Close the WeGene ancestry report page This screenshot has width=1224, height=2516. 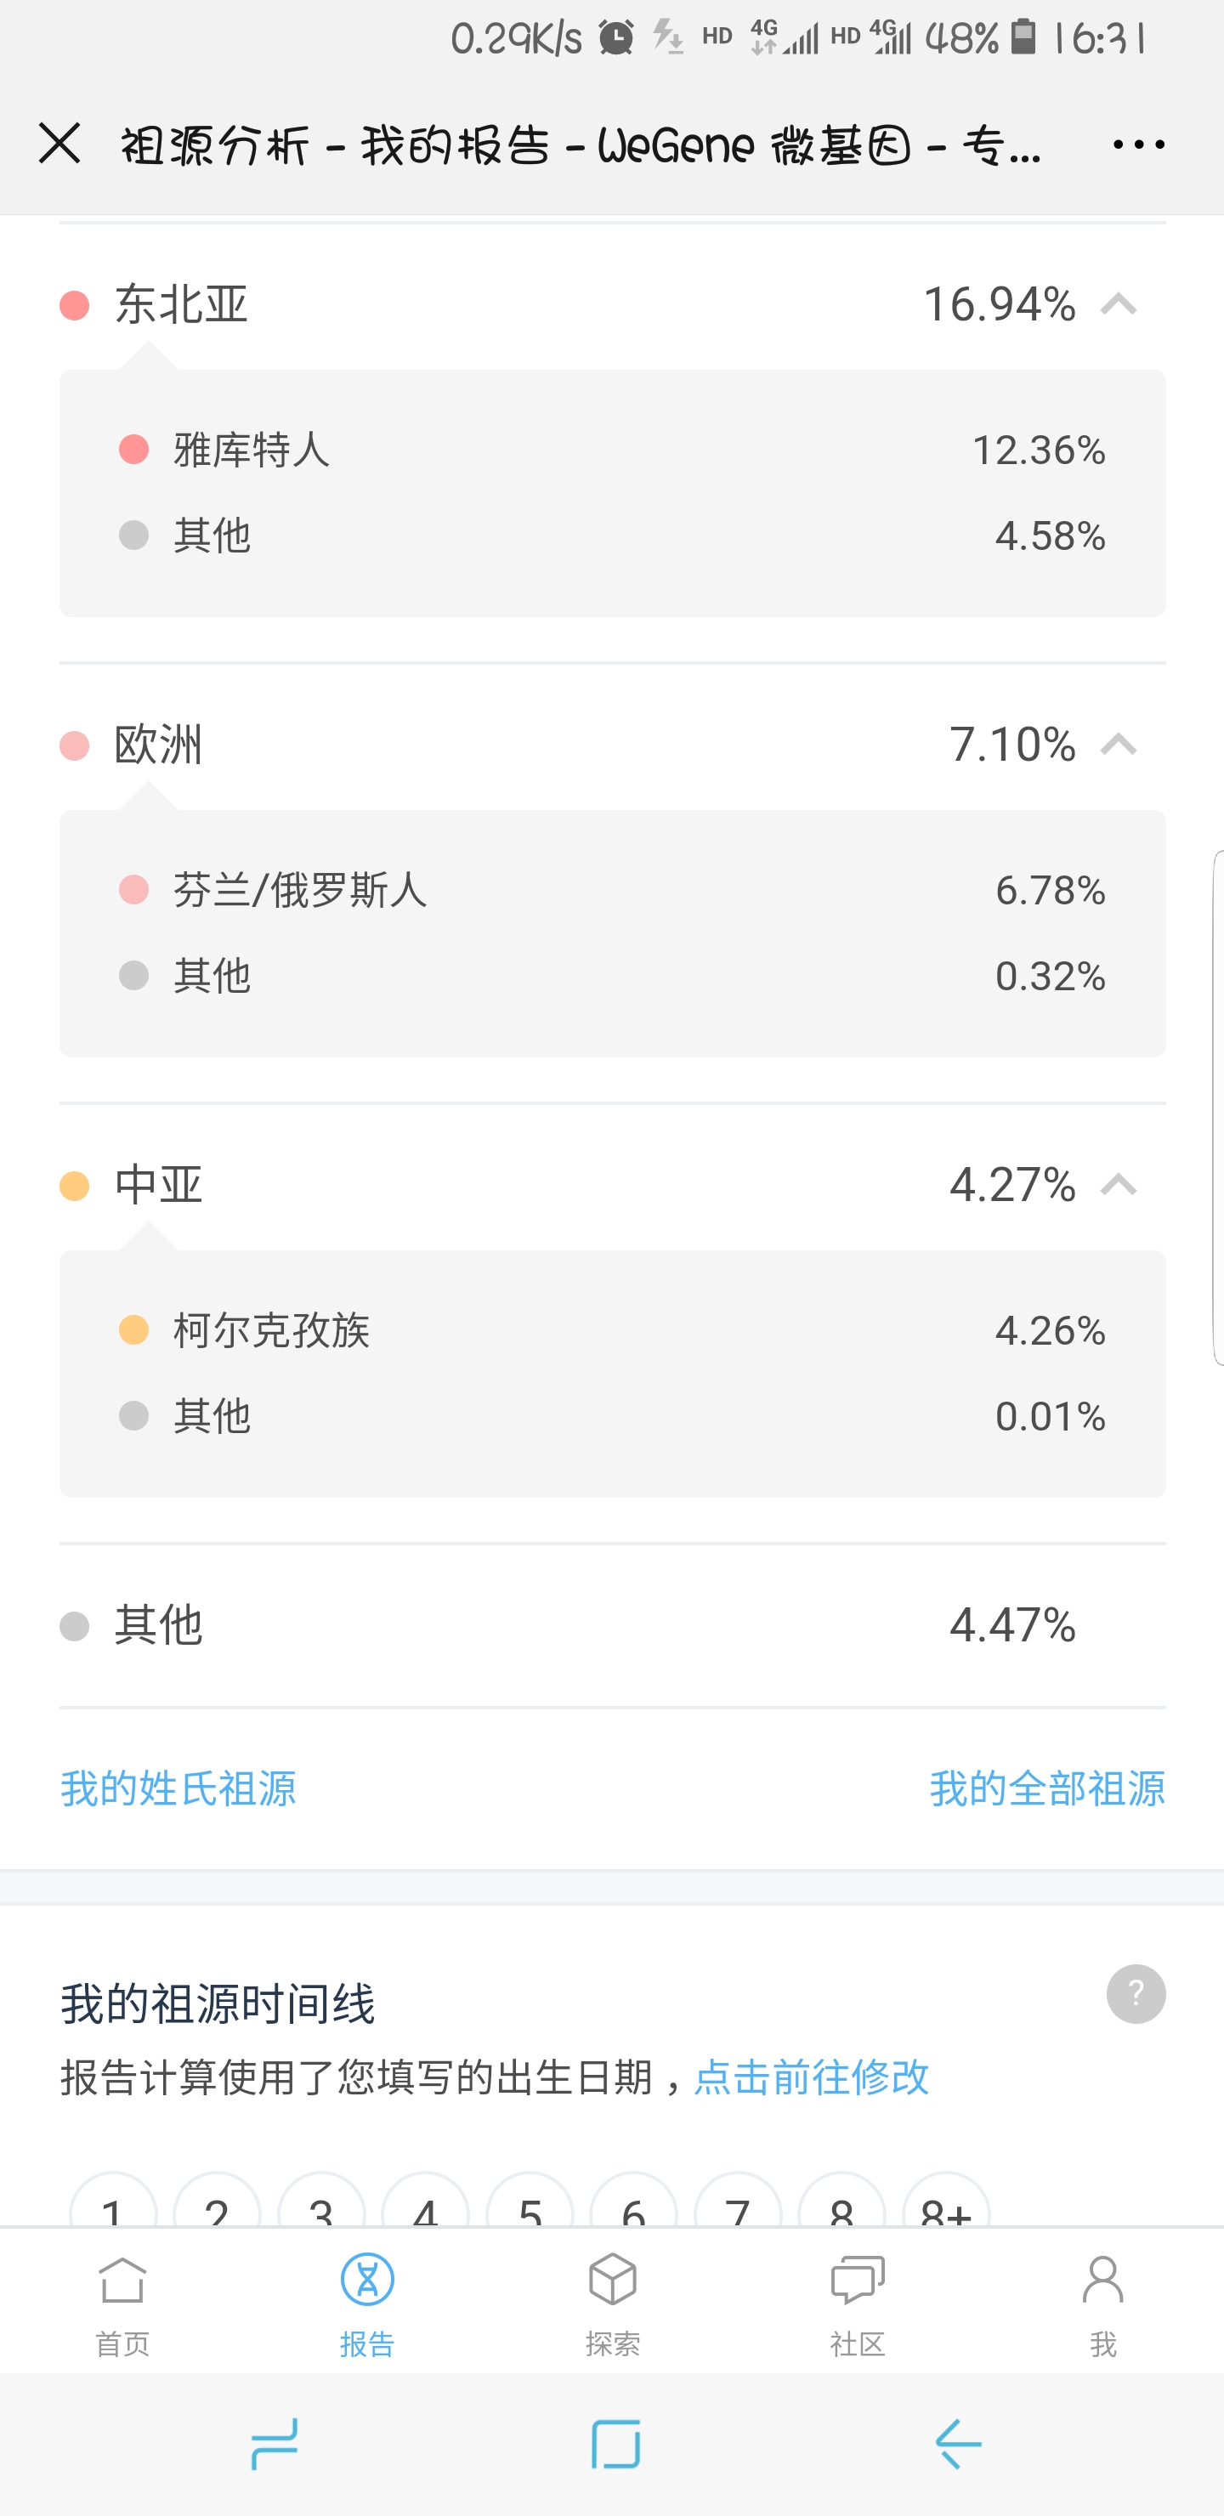[59, 144]
